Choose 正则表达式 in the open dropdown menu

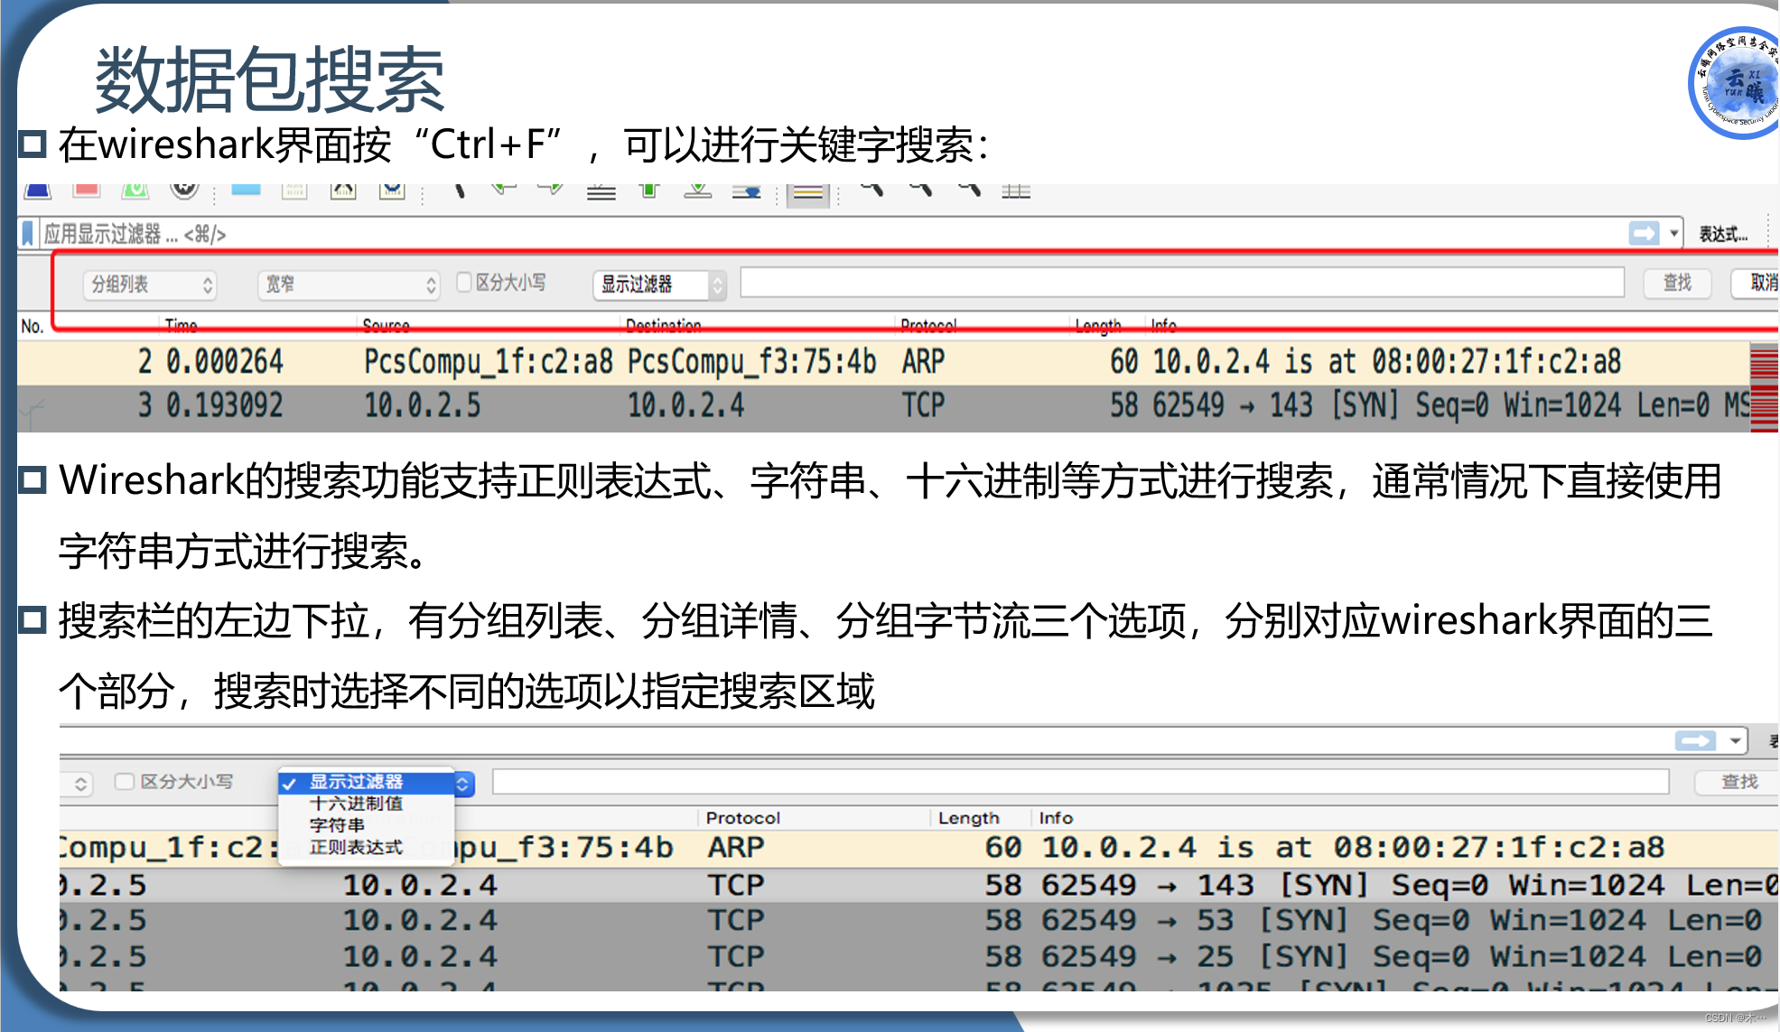[355, 846]
